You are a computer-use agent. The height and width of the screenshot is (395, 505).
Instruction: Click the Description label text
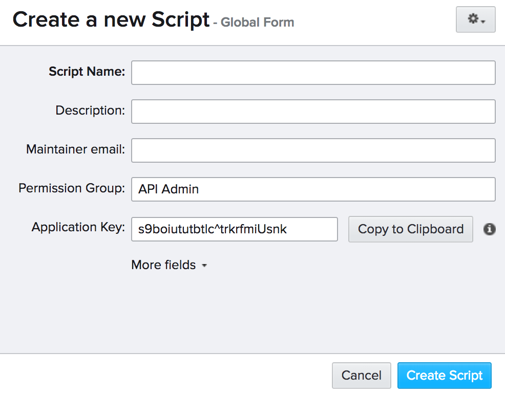90,111
